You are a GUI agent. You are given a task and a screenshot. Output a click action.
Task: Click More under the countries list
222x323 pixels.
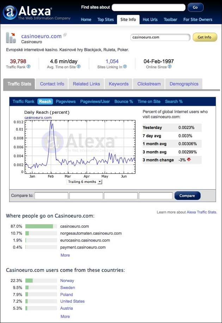65,316
